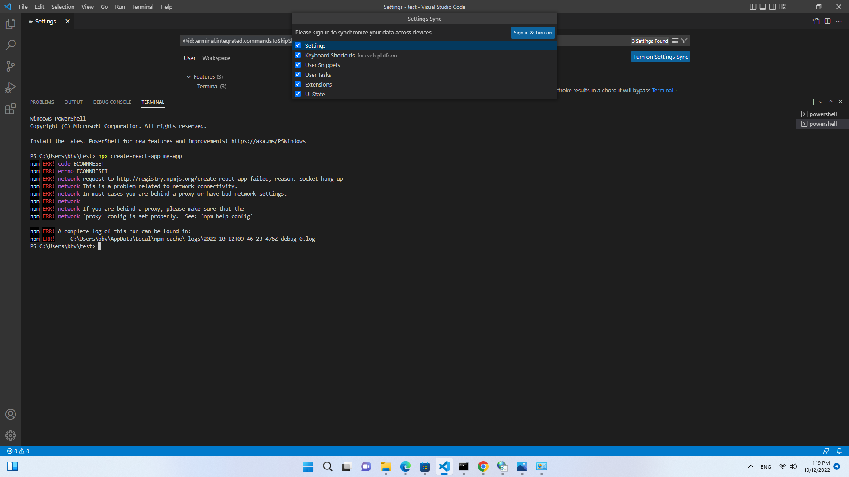Open editor More Actions ellipsis

[x=839, y=21]
